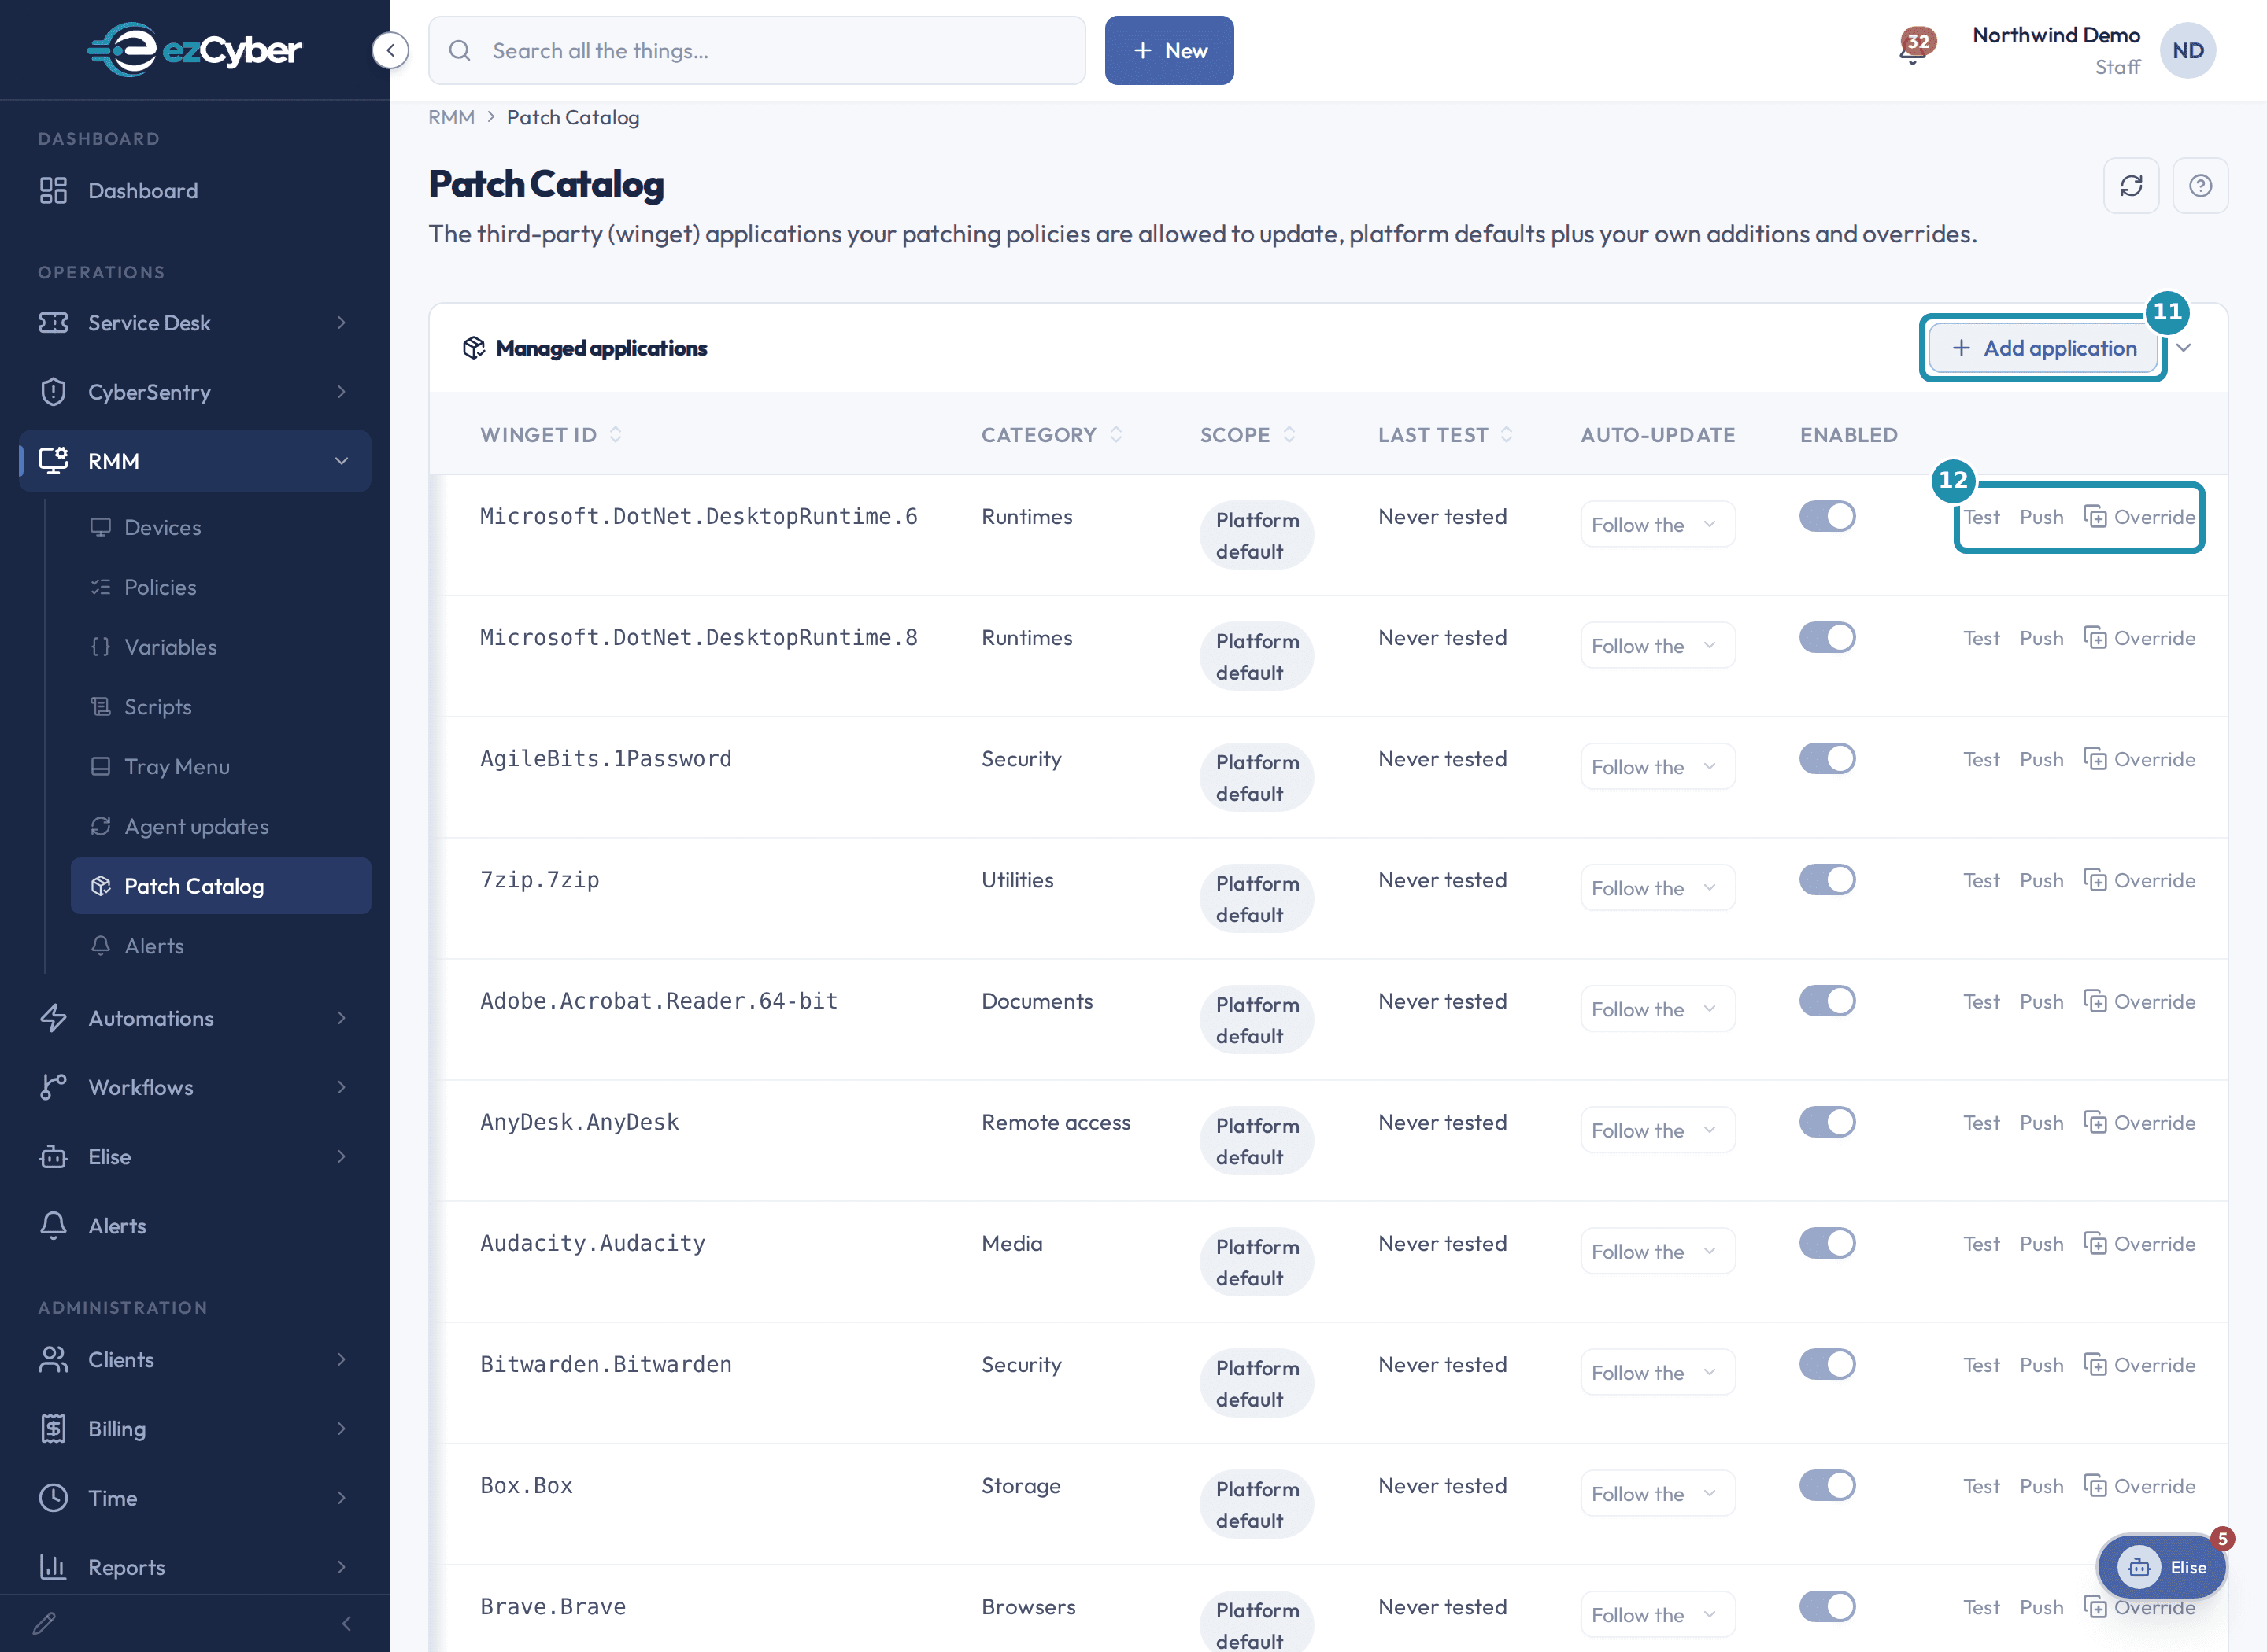Toggle 7zip.7zip enabled switch
The width and height of the screenshot is (2267, 1652).
(1827, 879)
